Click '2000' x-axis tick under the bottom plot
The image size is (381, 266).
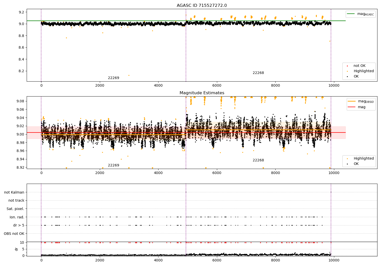coord(100,260)
